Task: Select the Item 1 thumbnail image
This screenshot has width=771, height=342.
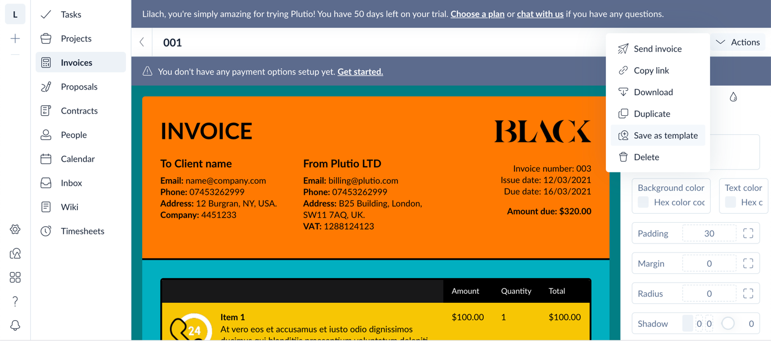Action: click(190, 327)
